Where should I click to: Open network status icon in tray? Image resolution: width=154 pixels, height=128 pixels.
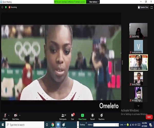pos(131,125)
